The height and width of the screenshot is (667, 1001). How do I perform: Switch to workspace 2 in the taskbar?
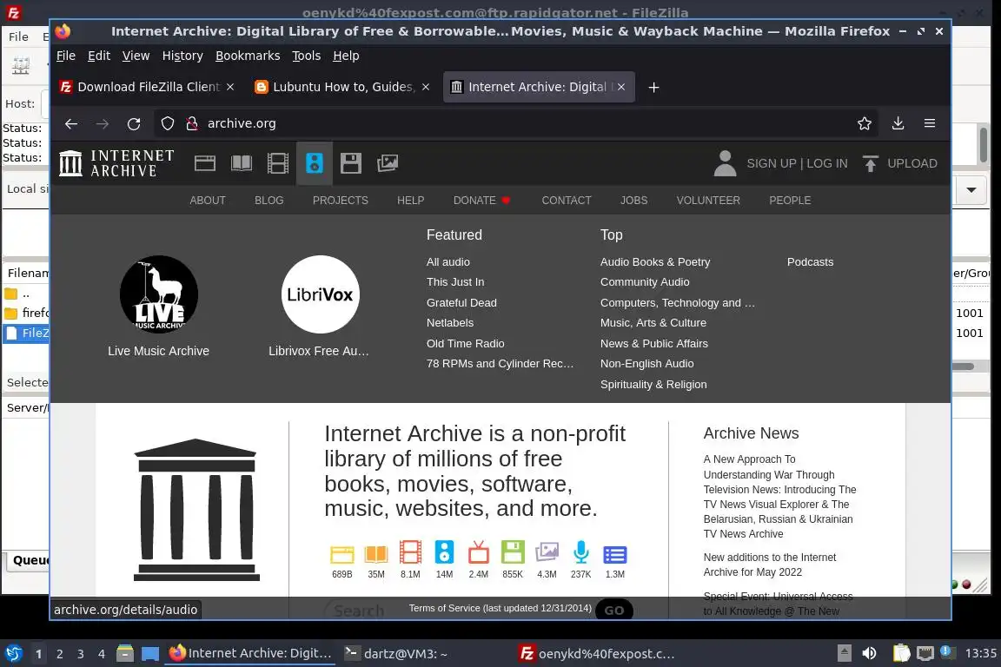click(x=59, y=654)
